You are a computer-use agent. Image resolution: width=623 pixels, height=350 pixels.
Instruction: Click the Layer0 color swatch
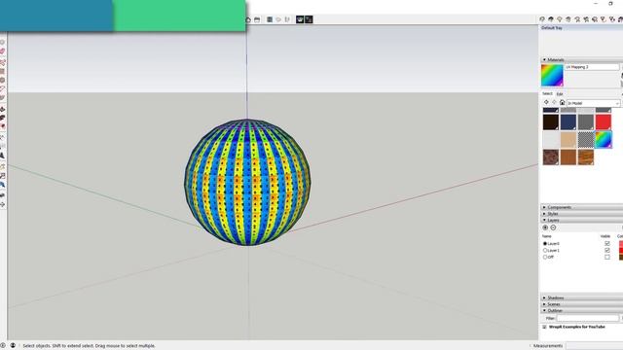point(621,244)
